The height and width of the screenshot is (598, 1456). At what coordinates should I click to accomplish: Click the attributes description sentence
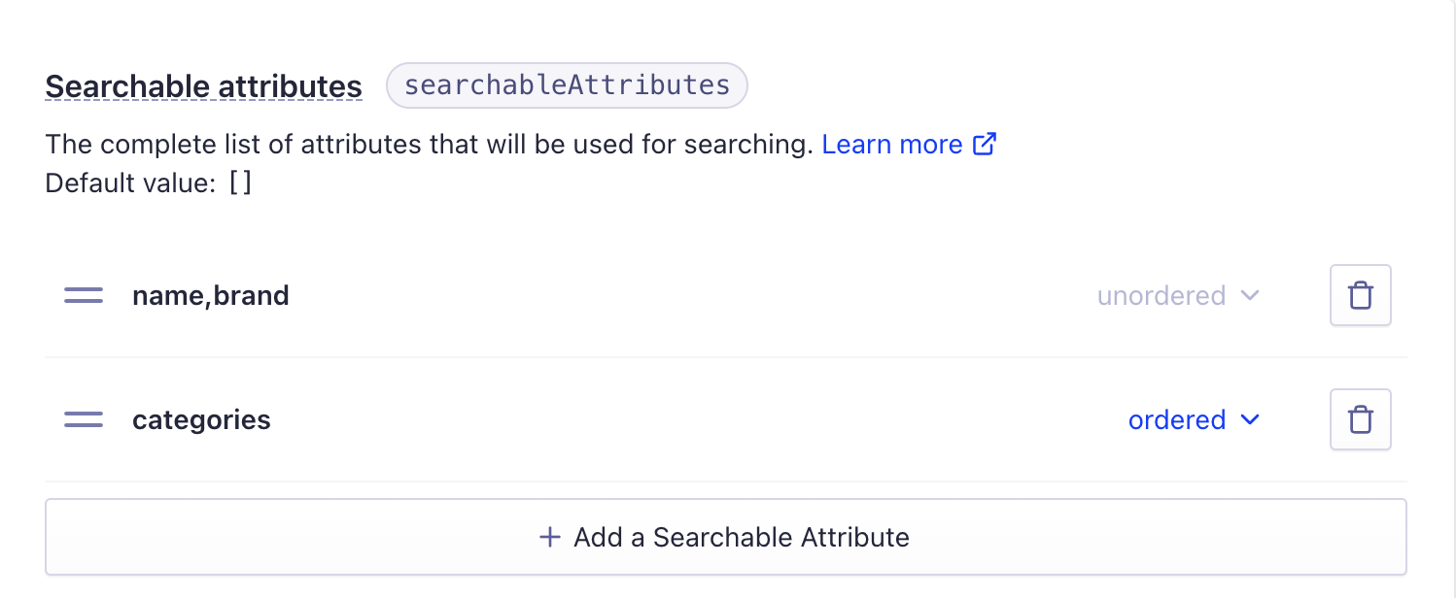click(x=429, y=145)
